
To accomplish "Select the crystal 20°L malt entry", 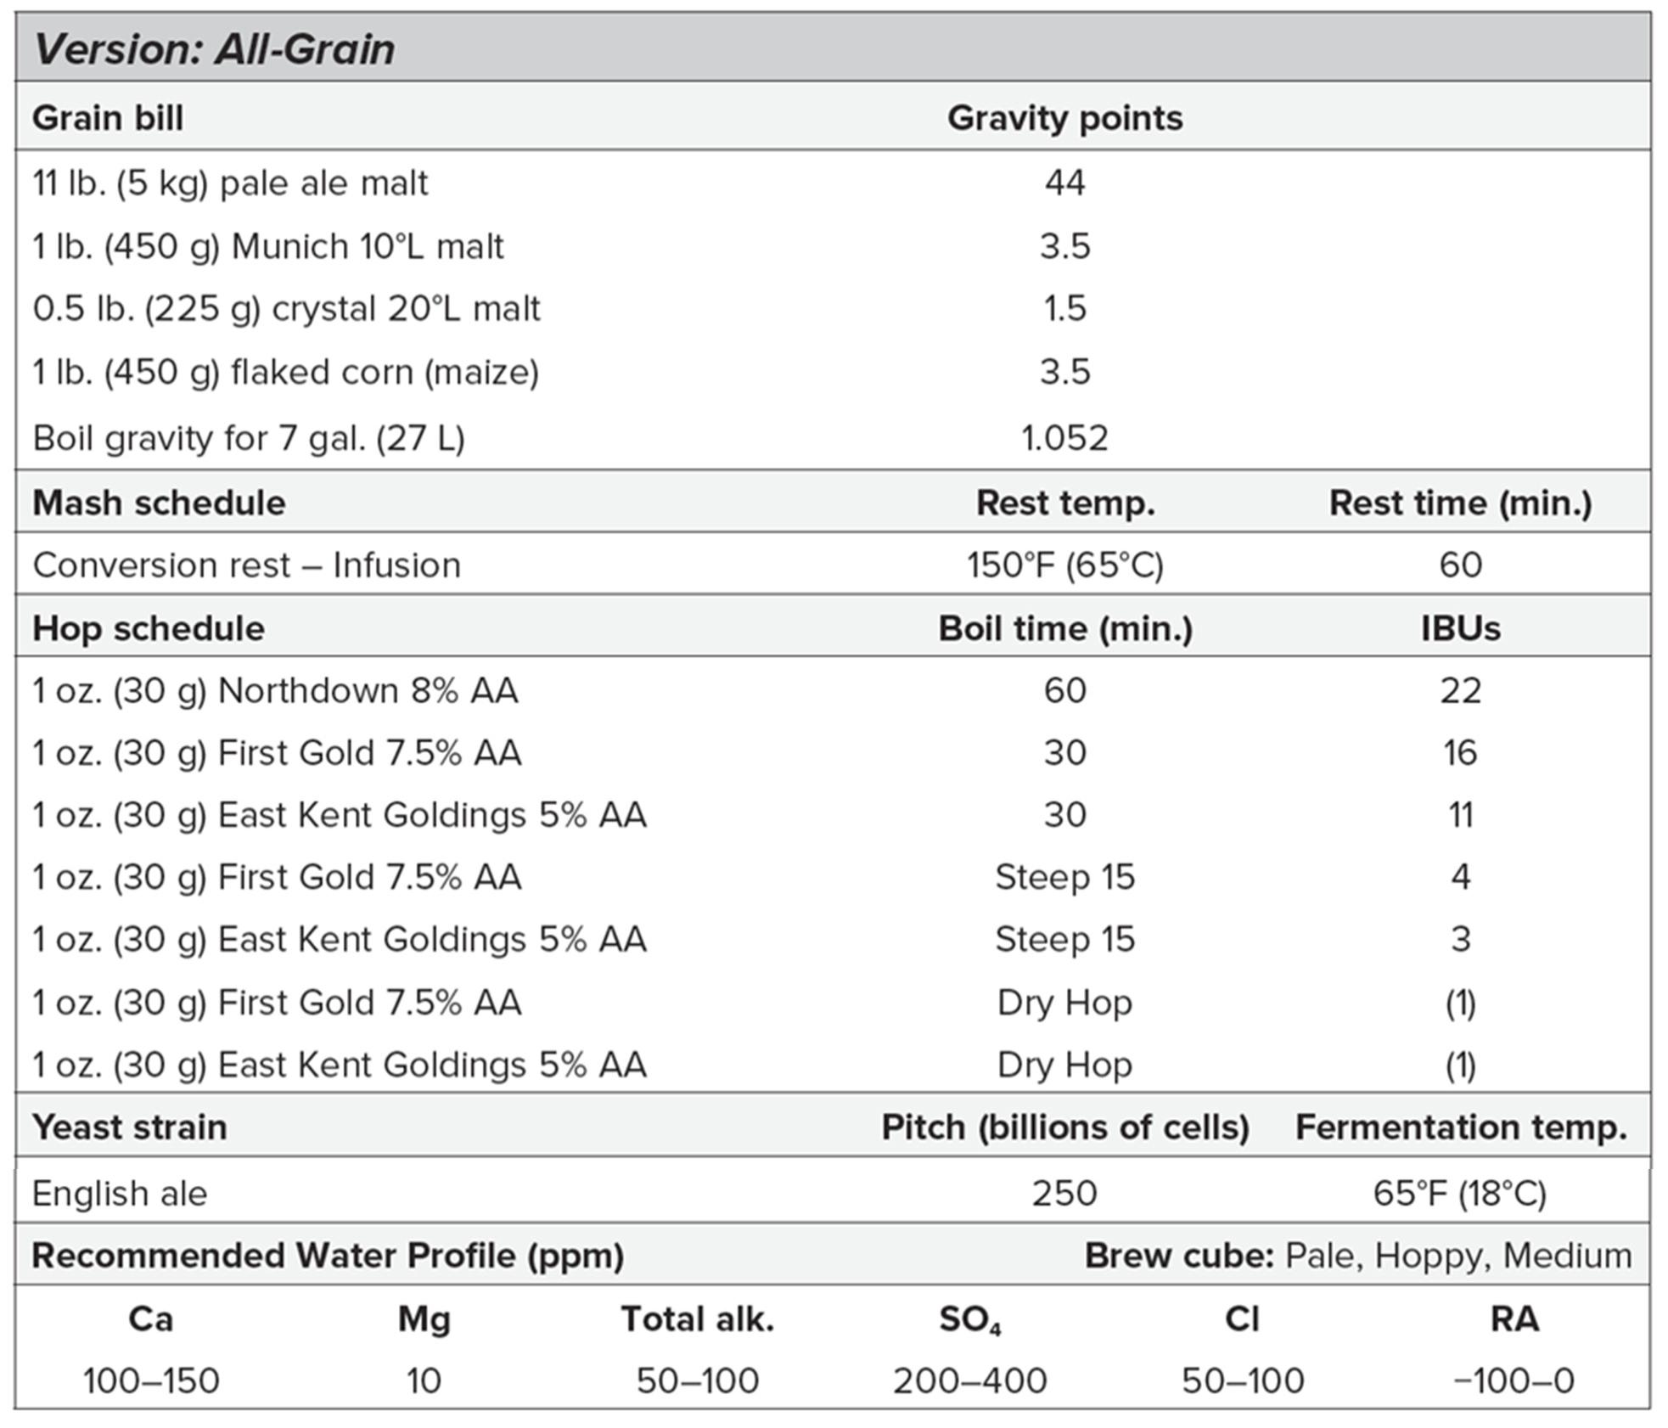I will (x=286, y=309).
